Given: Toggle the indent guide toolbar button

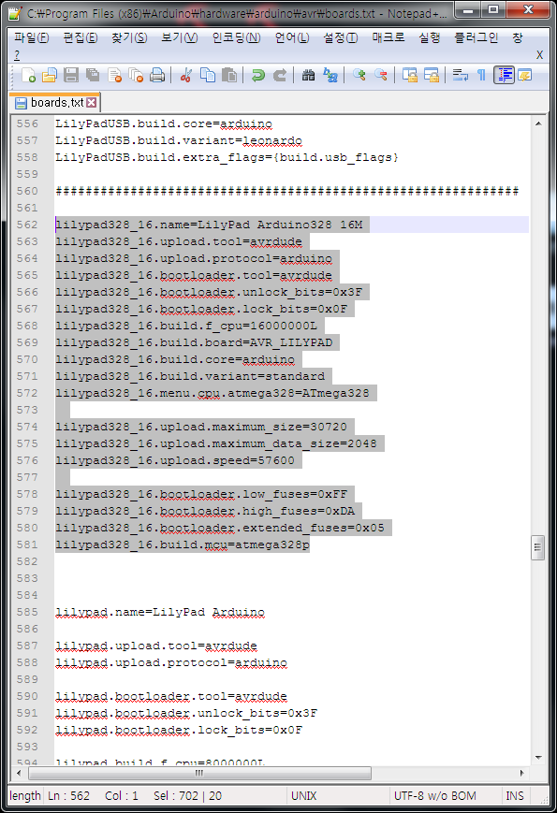Looking at the screenshot, I should (504, 75).
